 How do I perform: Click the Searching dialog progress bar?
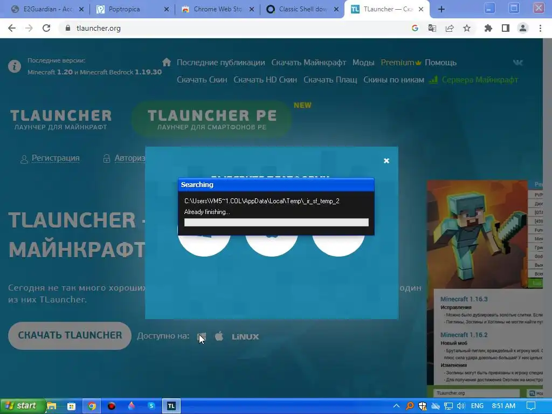tap(277, 222)
